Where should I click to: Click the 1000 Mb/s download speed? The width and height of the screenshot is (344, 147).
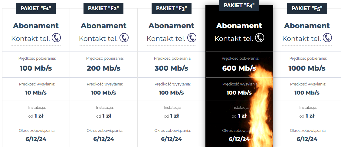point(307,68)
